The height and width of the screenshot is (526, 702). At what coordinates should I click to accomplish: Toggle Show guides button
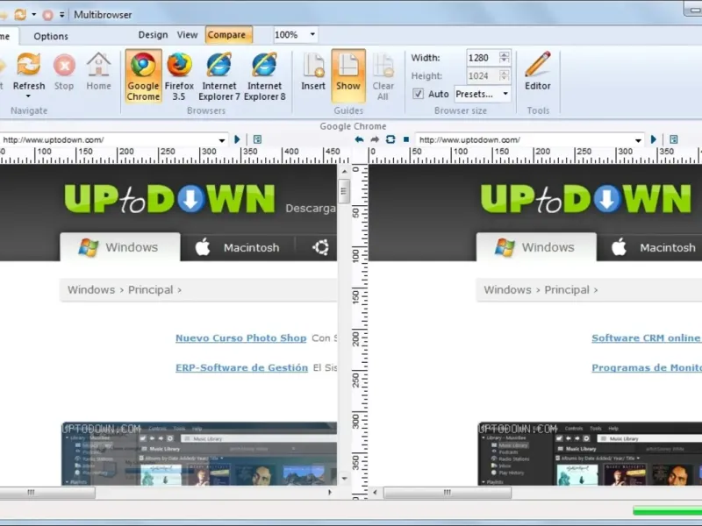[x=348, y=75]
